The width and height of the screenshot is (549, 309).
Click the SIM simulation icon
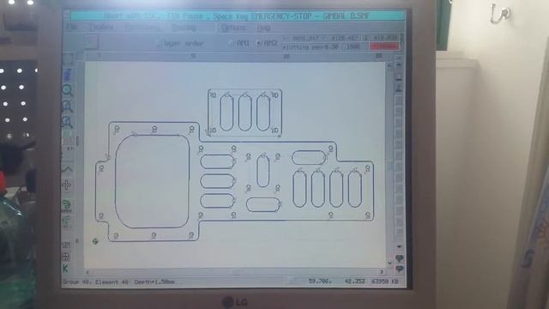66,245
